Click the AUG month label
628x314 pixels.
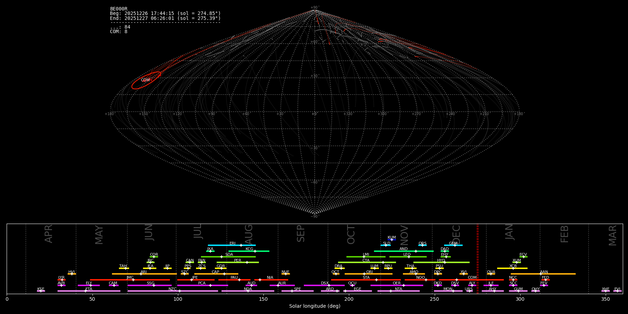pos(249,234)
